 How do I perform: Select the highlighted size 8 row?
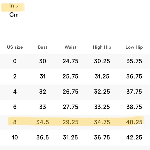(x=75, y=123)
